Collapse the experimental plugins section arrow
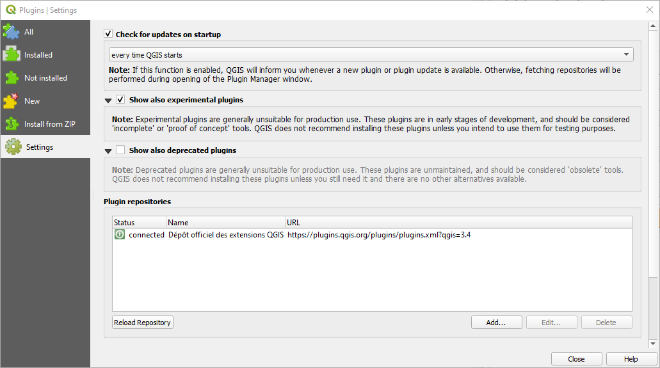 point(108,100)
